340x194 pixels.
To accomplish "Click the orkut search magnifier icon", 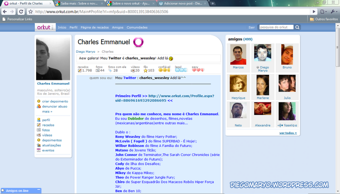I will click(297, 27).
